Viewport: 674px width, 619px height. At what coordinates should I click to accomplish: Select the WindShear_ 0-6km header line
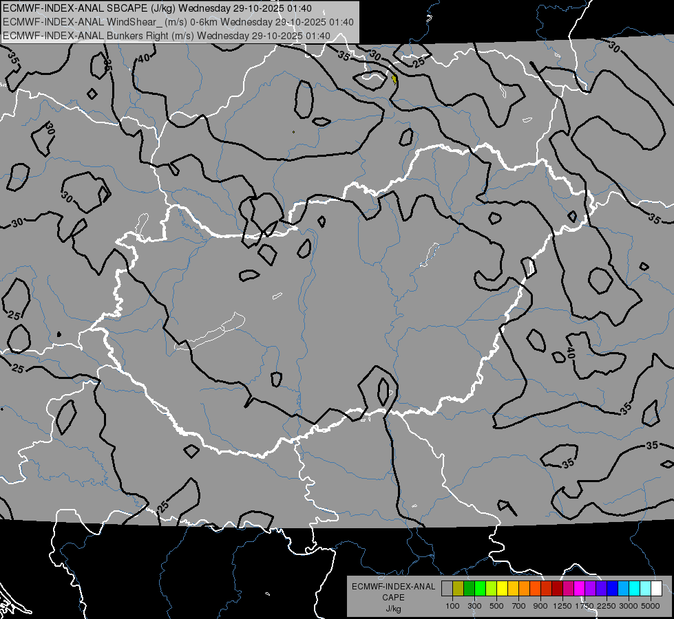point(178,22)
